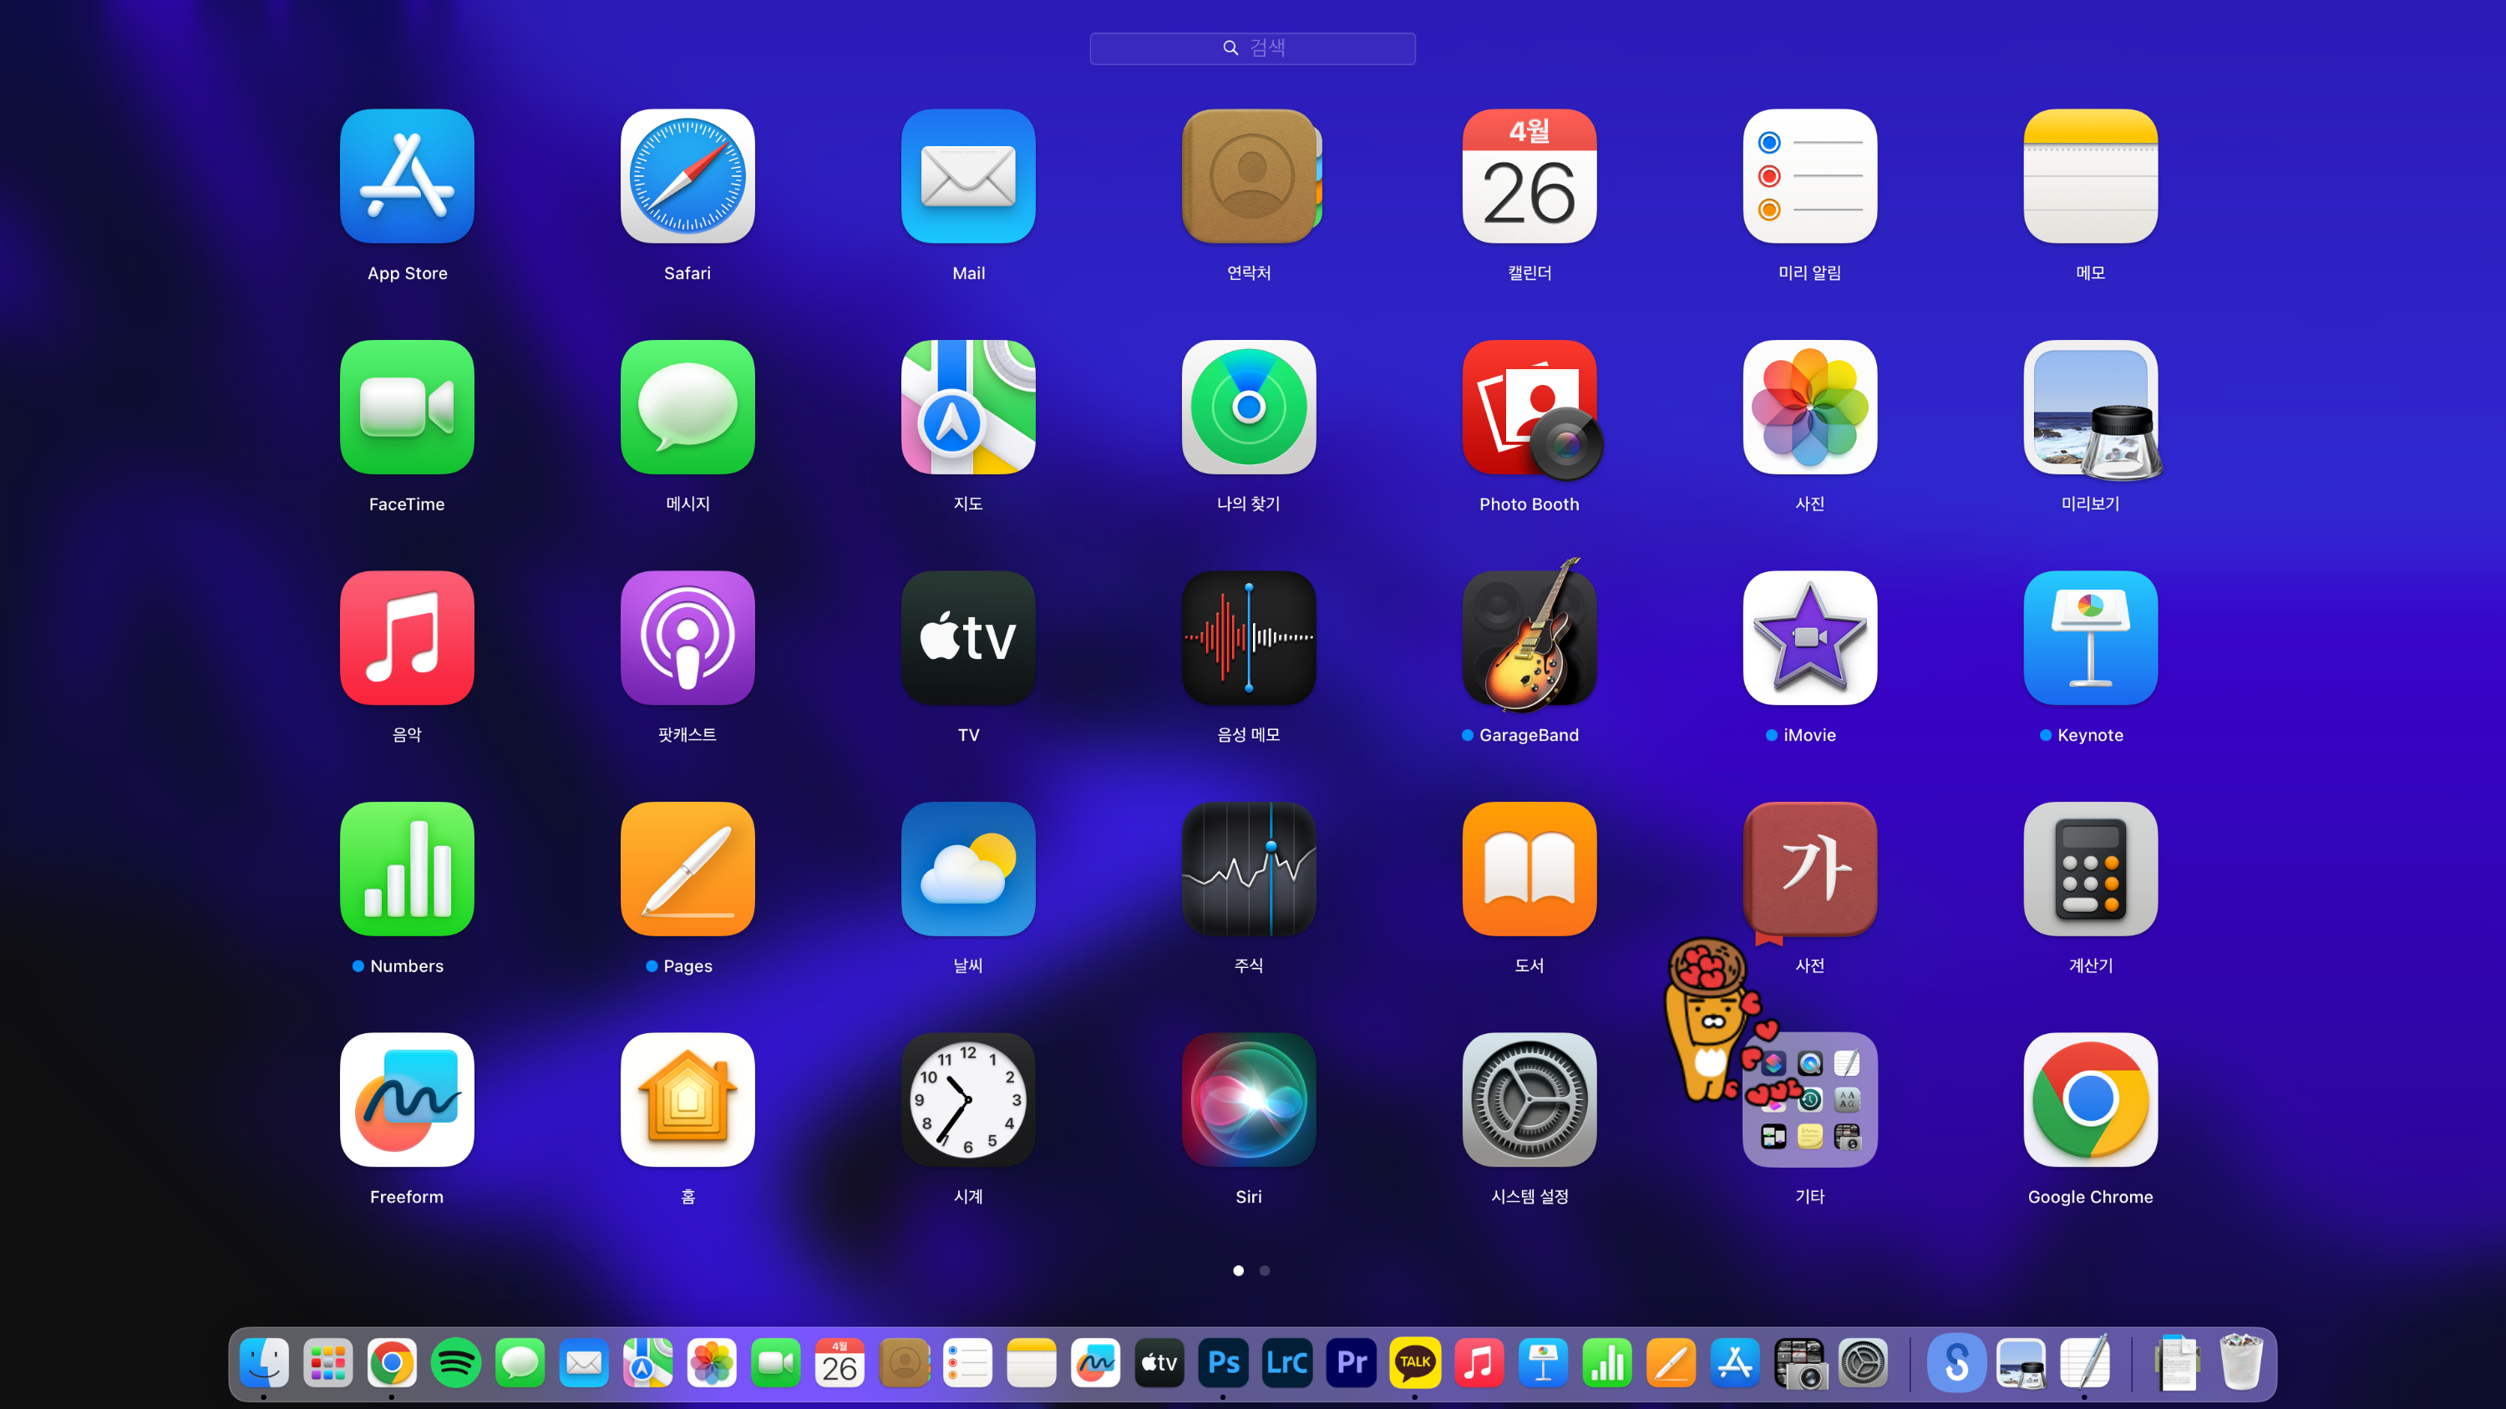The height and width of the screenshot is (1409, 2506).
Task: Open the 음성 메모 voice memos app
Action: tap(1248, 638)
